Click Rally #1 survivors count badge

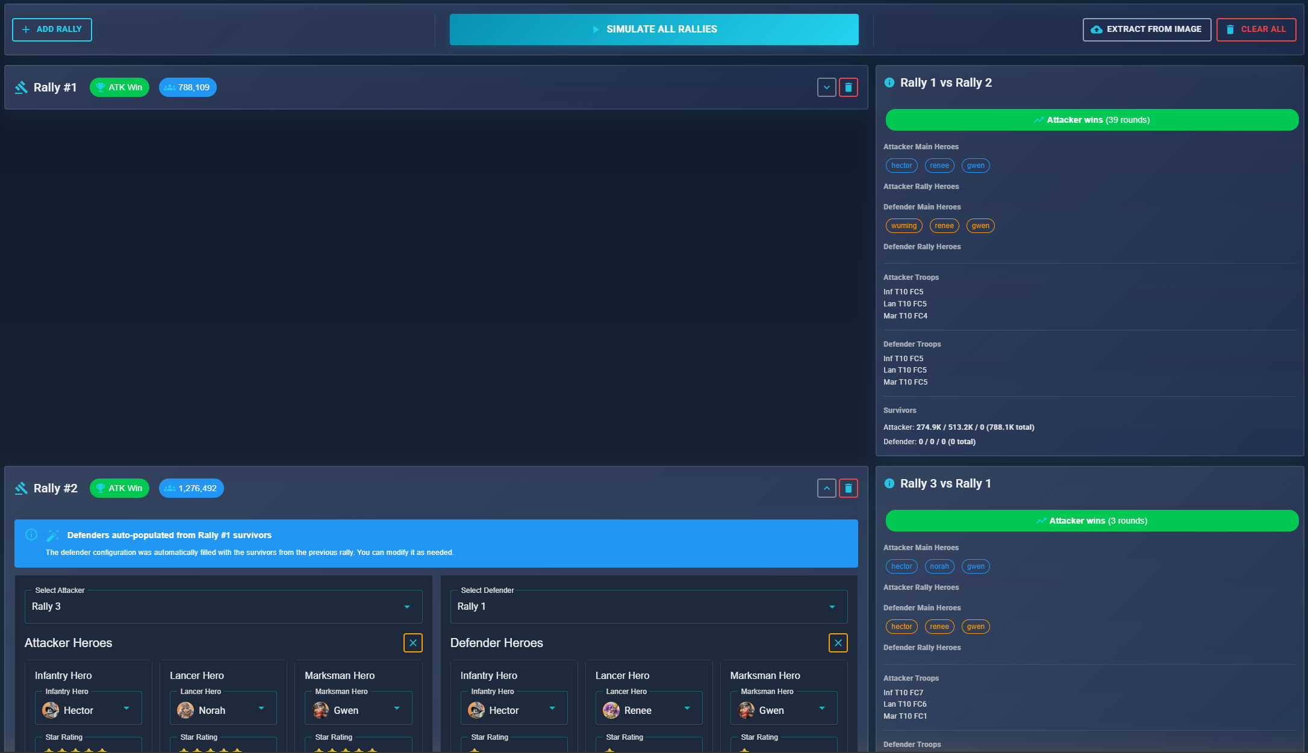click(187, 87)
